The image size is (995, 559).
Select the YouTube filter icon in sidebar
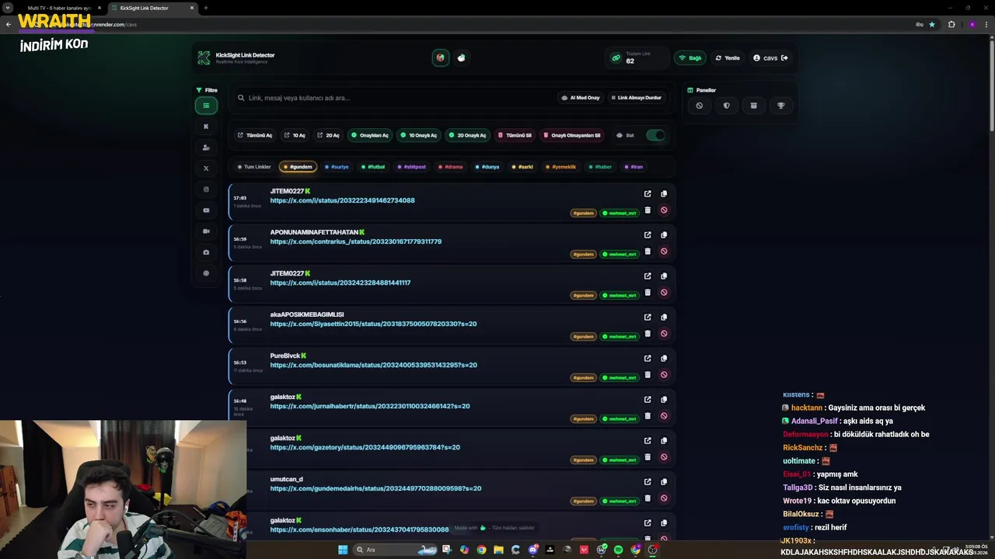tap(206, 210)
